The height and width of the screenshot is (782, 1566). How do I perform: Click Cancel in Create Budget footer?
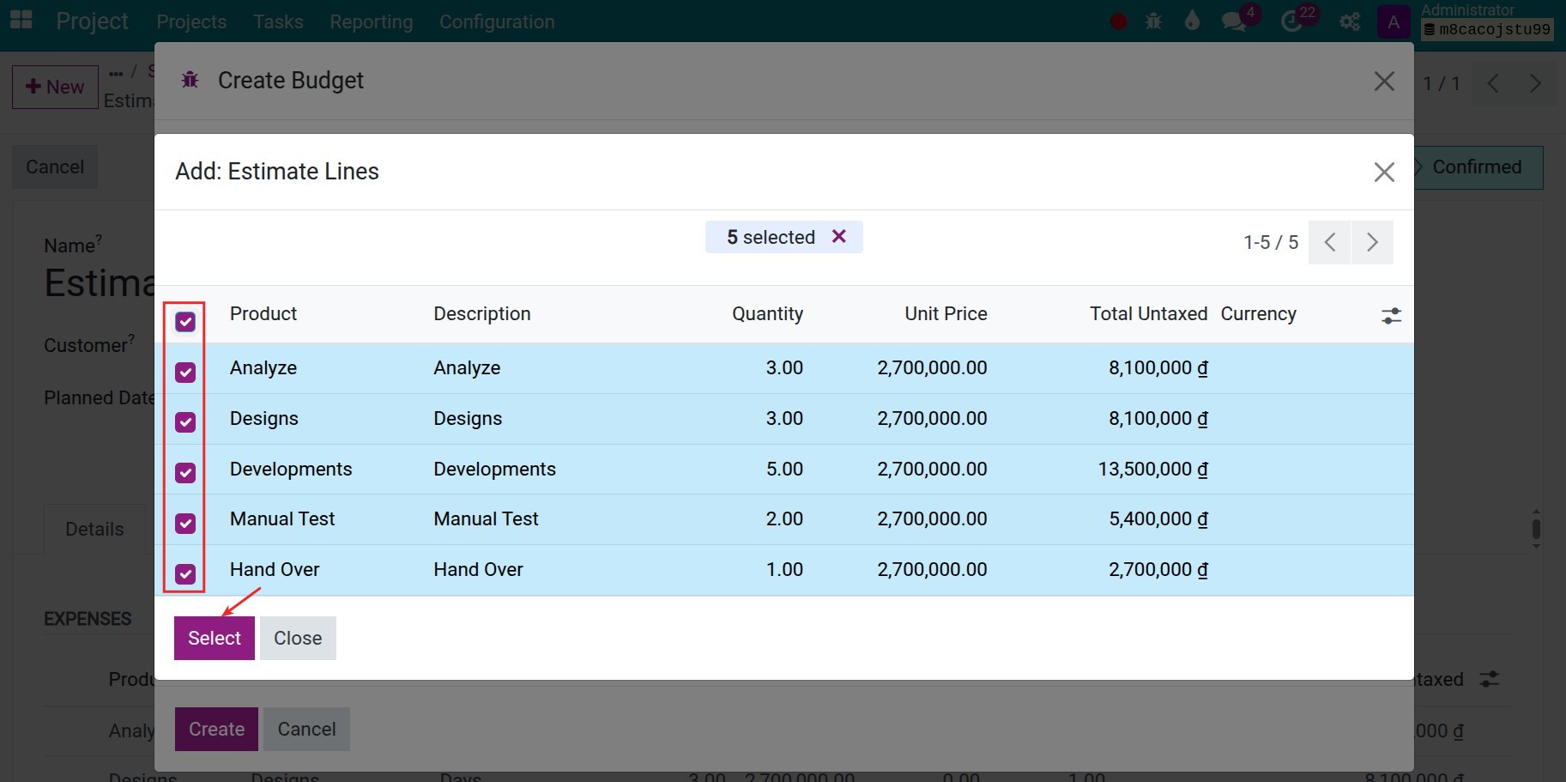[306, 729]
